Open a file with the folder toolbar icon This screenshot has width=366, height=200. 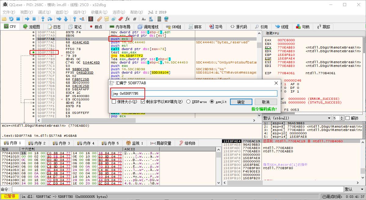[4, 19]
